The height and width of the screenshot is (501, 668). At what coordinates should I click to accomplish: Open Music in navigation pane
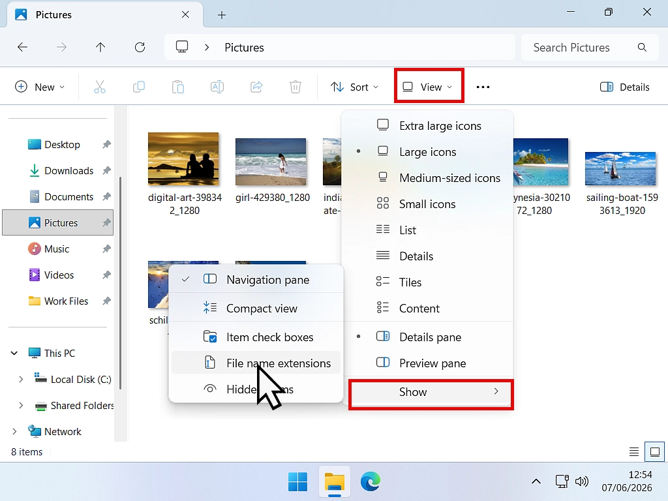(58, 249)
